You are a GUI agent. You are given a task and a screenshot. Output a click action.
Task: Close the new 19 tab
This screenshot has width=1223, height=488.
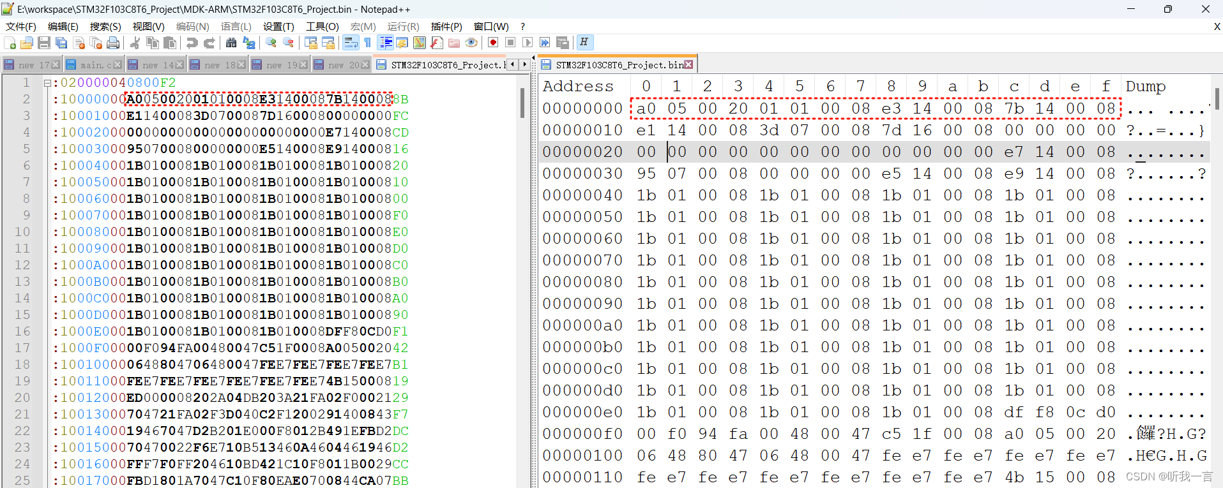pyautogui.click(x=303, y=65)
